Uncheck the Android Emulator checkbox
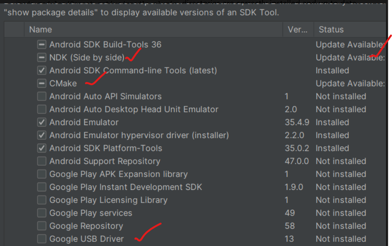The image size is (392, 246). [41, 122]
